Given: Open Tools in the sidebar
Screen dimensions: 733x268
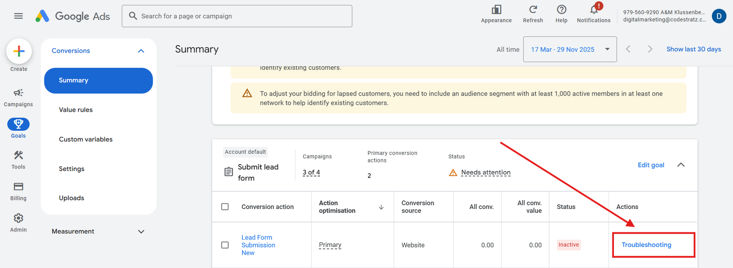Looking at the screenshot, I should pyautogui.click(x=18, y=160).
